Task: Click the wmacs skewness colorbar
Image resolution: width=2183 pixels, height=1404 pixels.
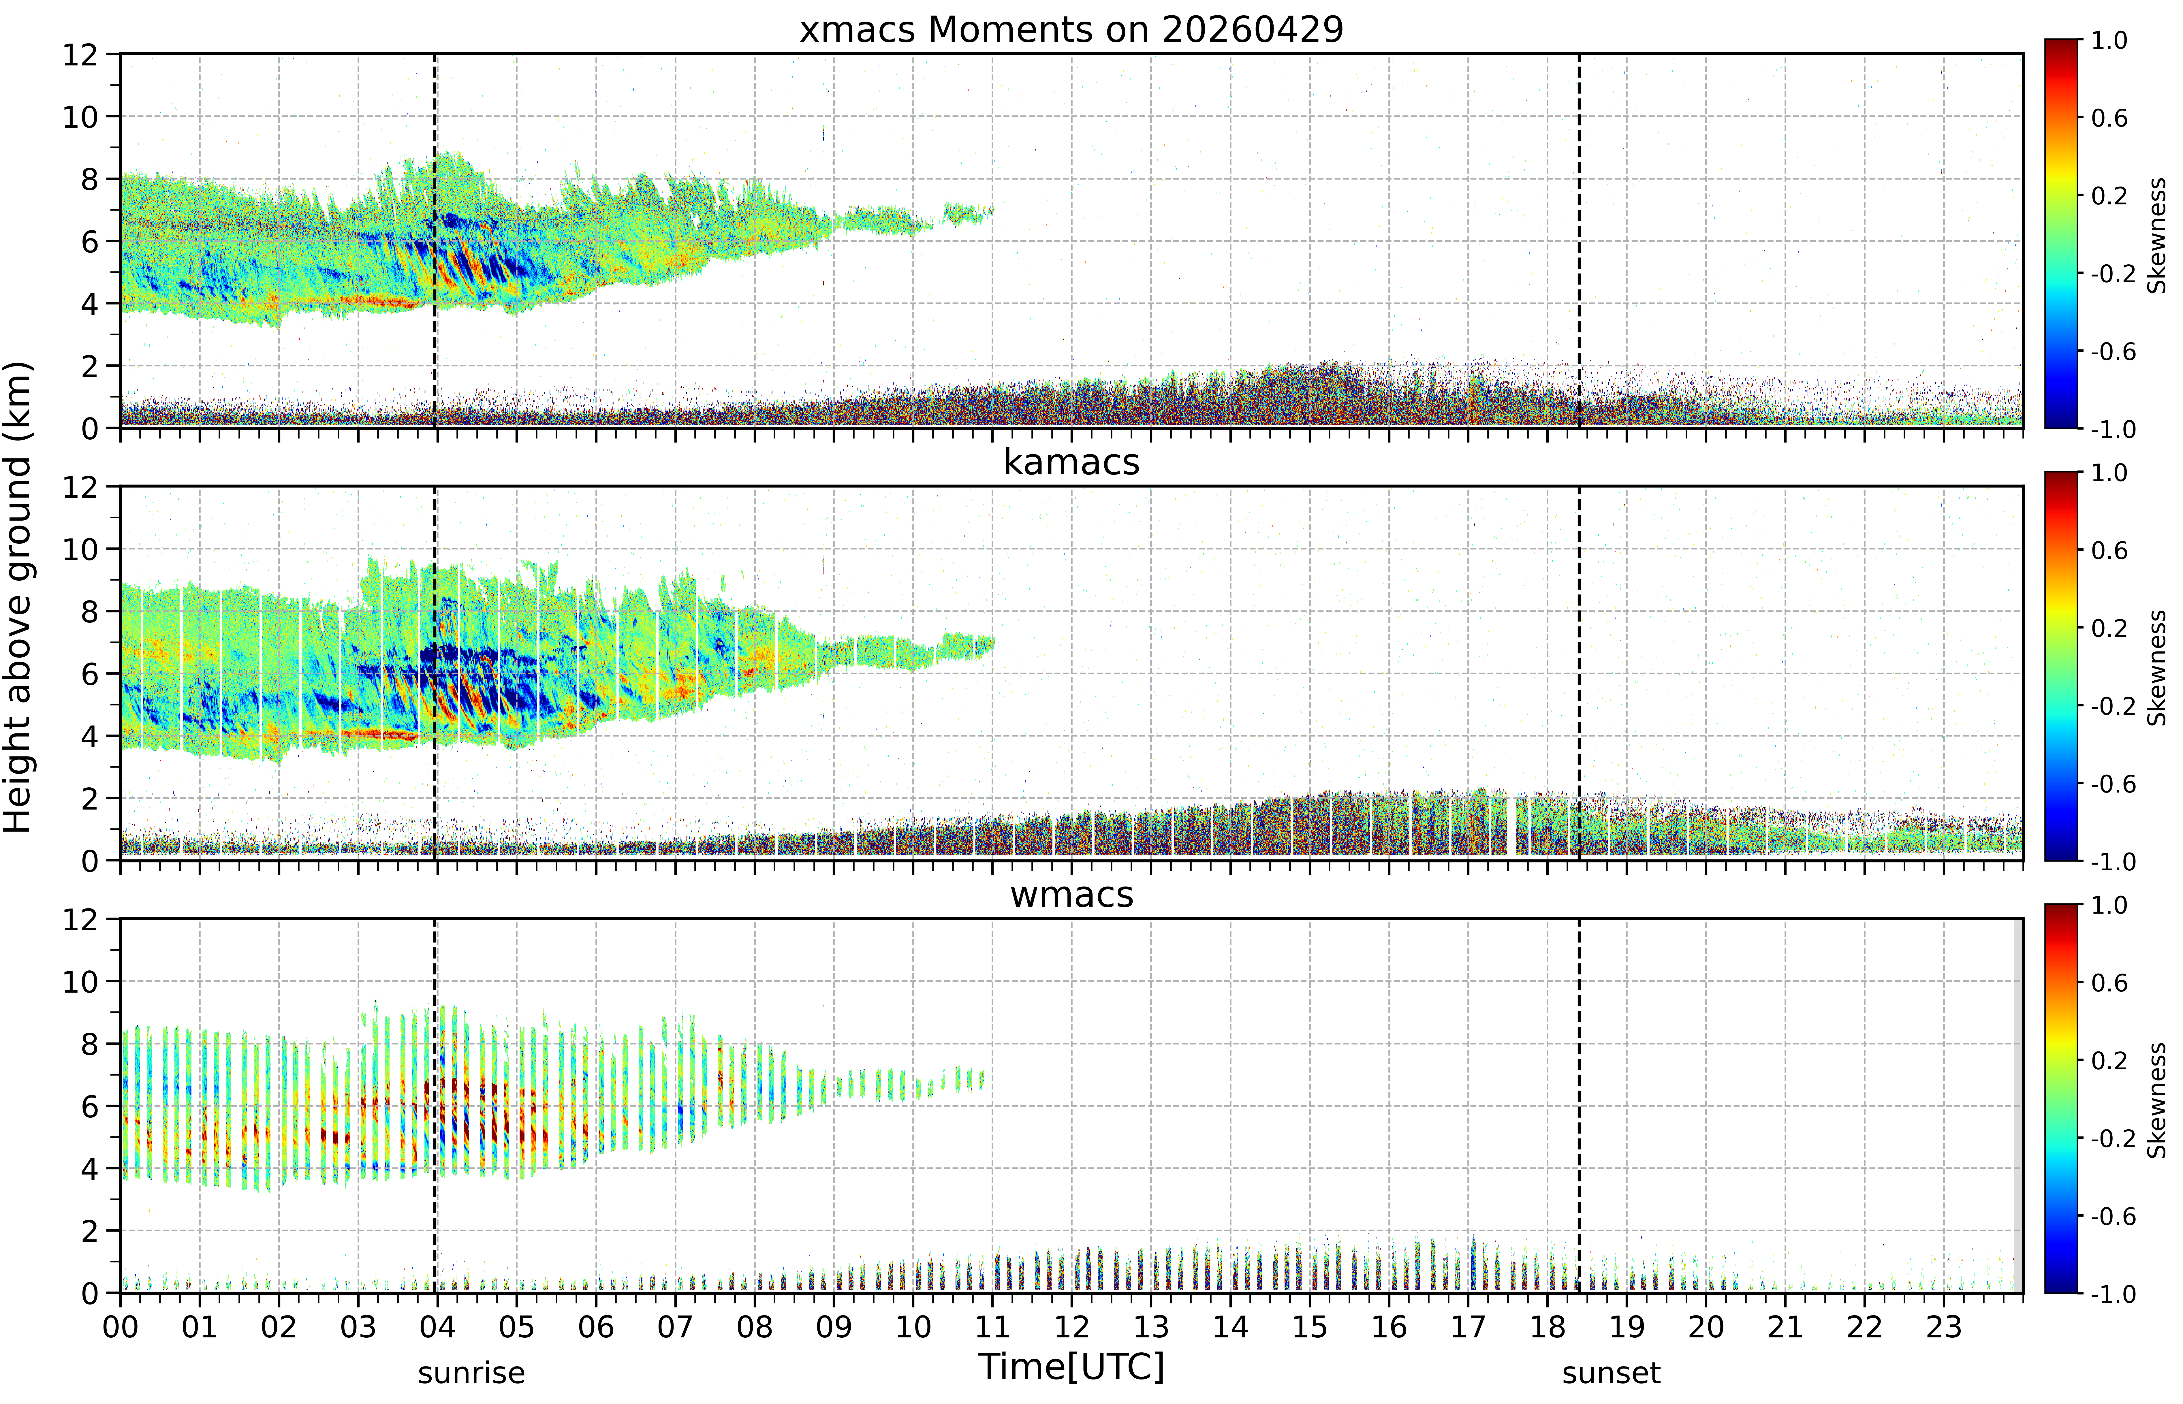Action: click(2061, 1099)
